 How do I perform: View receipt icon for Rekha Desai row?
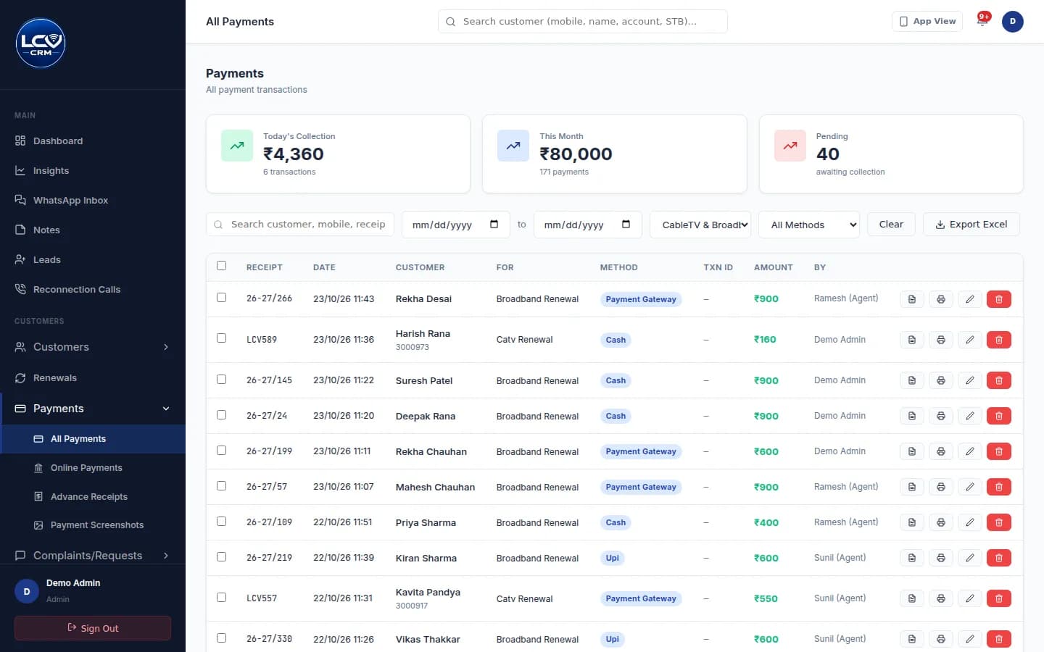pyautogui.click(x=912, y=299)
